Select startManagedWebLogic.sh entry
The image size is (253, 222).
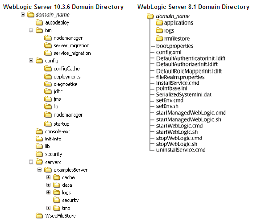point(189,119)
